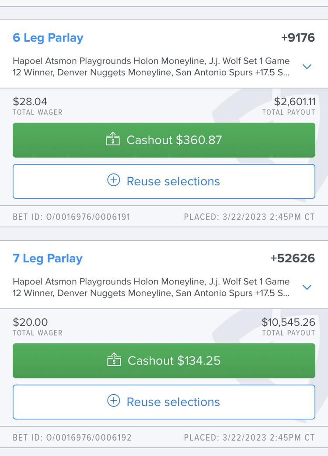Click the plus icon in 6 Leg Parlay reuse
Viewport: 328px width, 456px height.
click(114, 180)
